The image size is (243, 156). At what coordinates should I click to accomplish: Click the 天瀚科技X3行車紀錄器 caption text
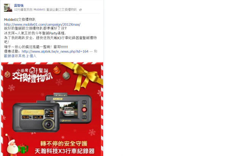tap(65, 151)
